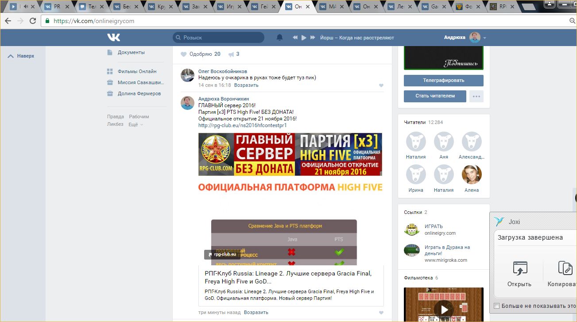Screen dimensions: 577x322
Task: Click the VK logo in the header
Action: pos(113,38)
